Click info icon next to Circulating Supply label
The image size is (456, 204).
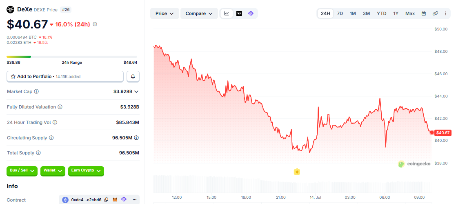click(51, 138)
